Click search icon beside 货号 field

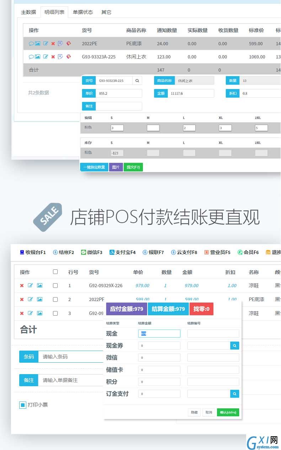click(137, 81)
